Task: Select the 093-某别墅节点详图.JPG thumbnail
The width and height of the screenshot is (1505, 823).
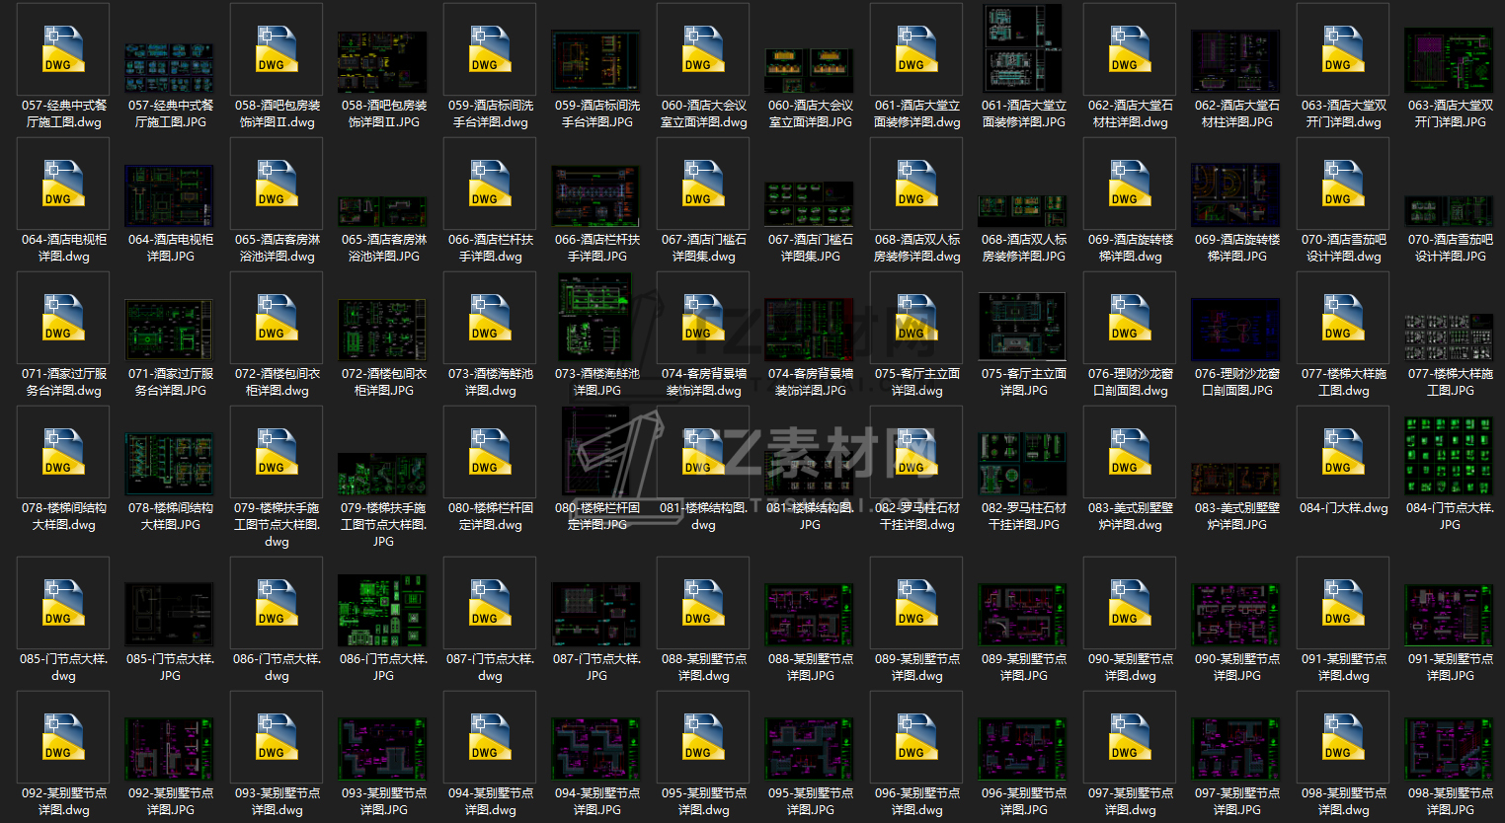Action: click(383, 749)
